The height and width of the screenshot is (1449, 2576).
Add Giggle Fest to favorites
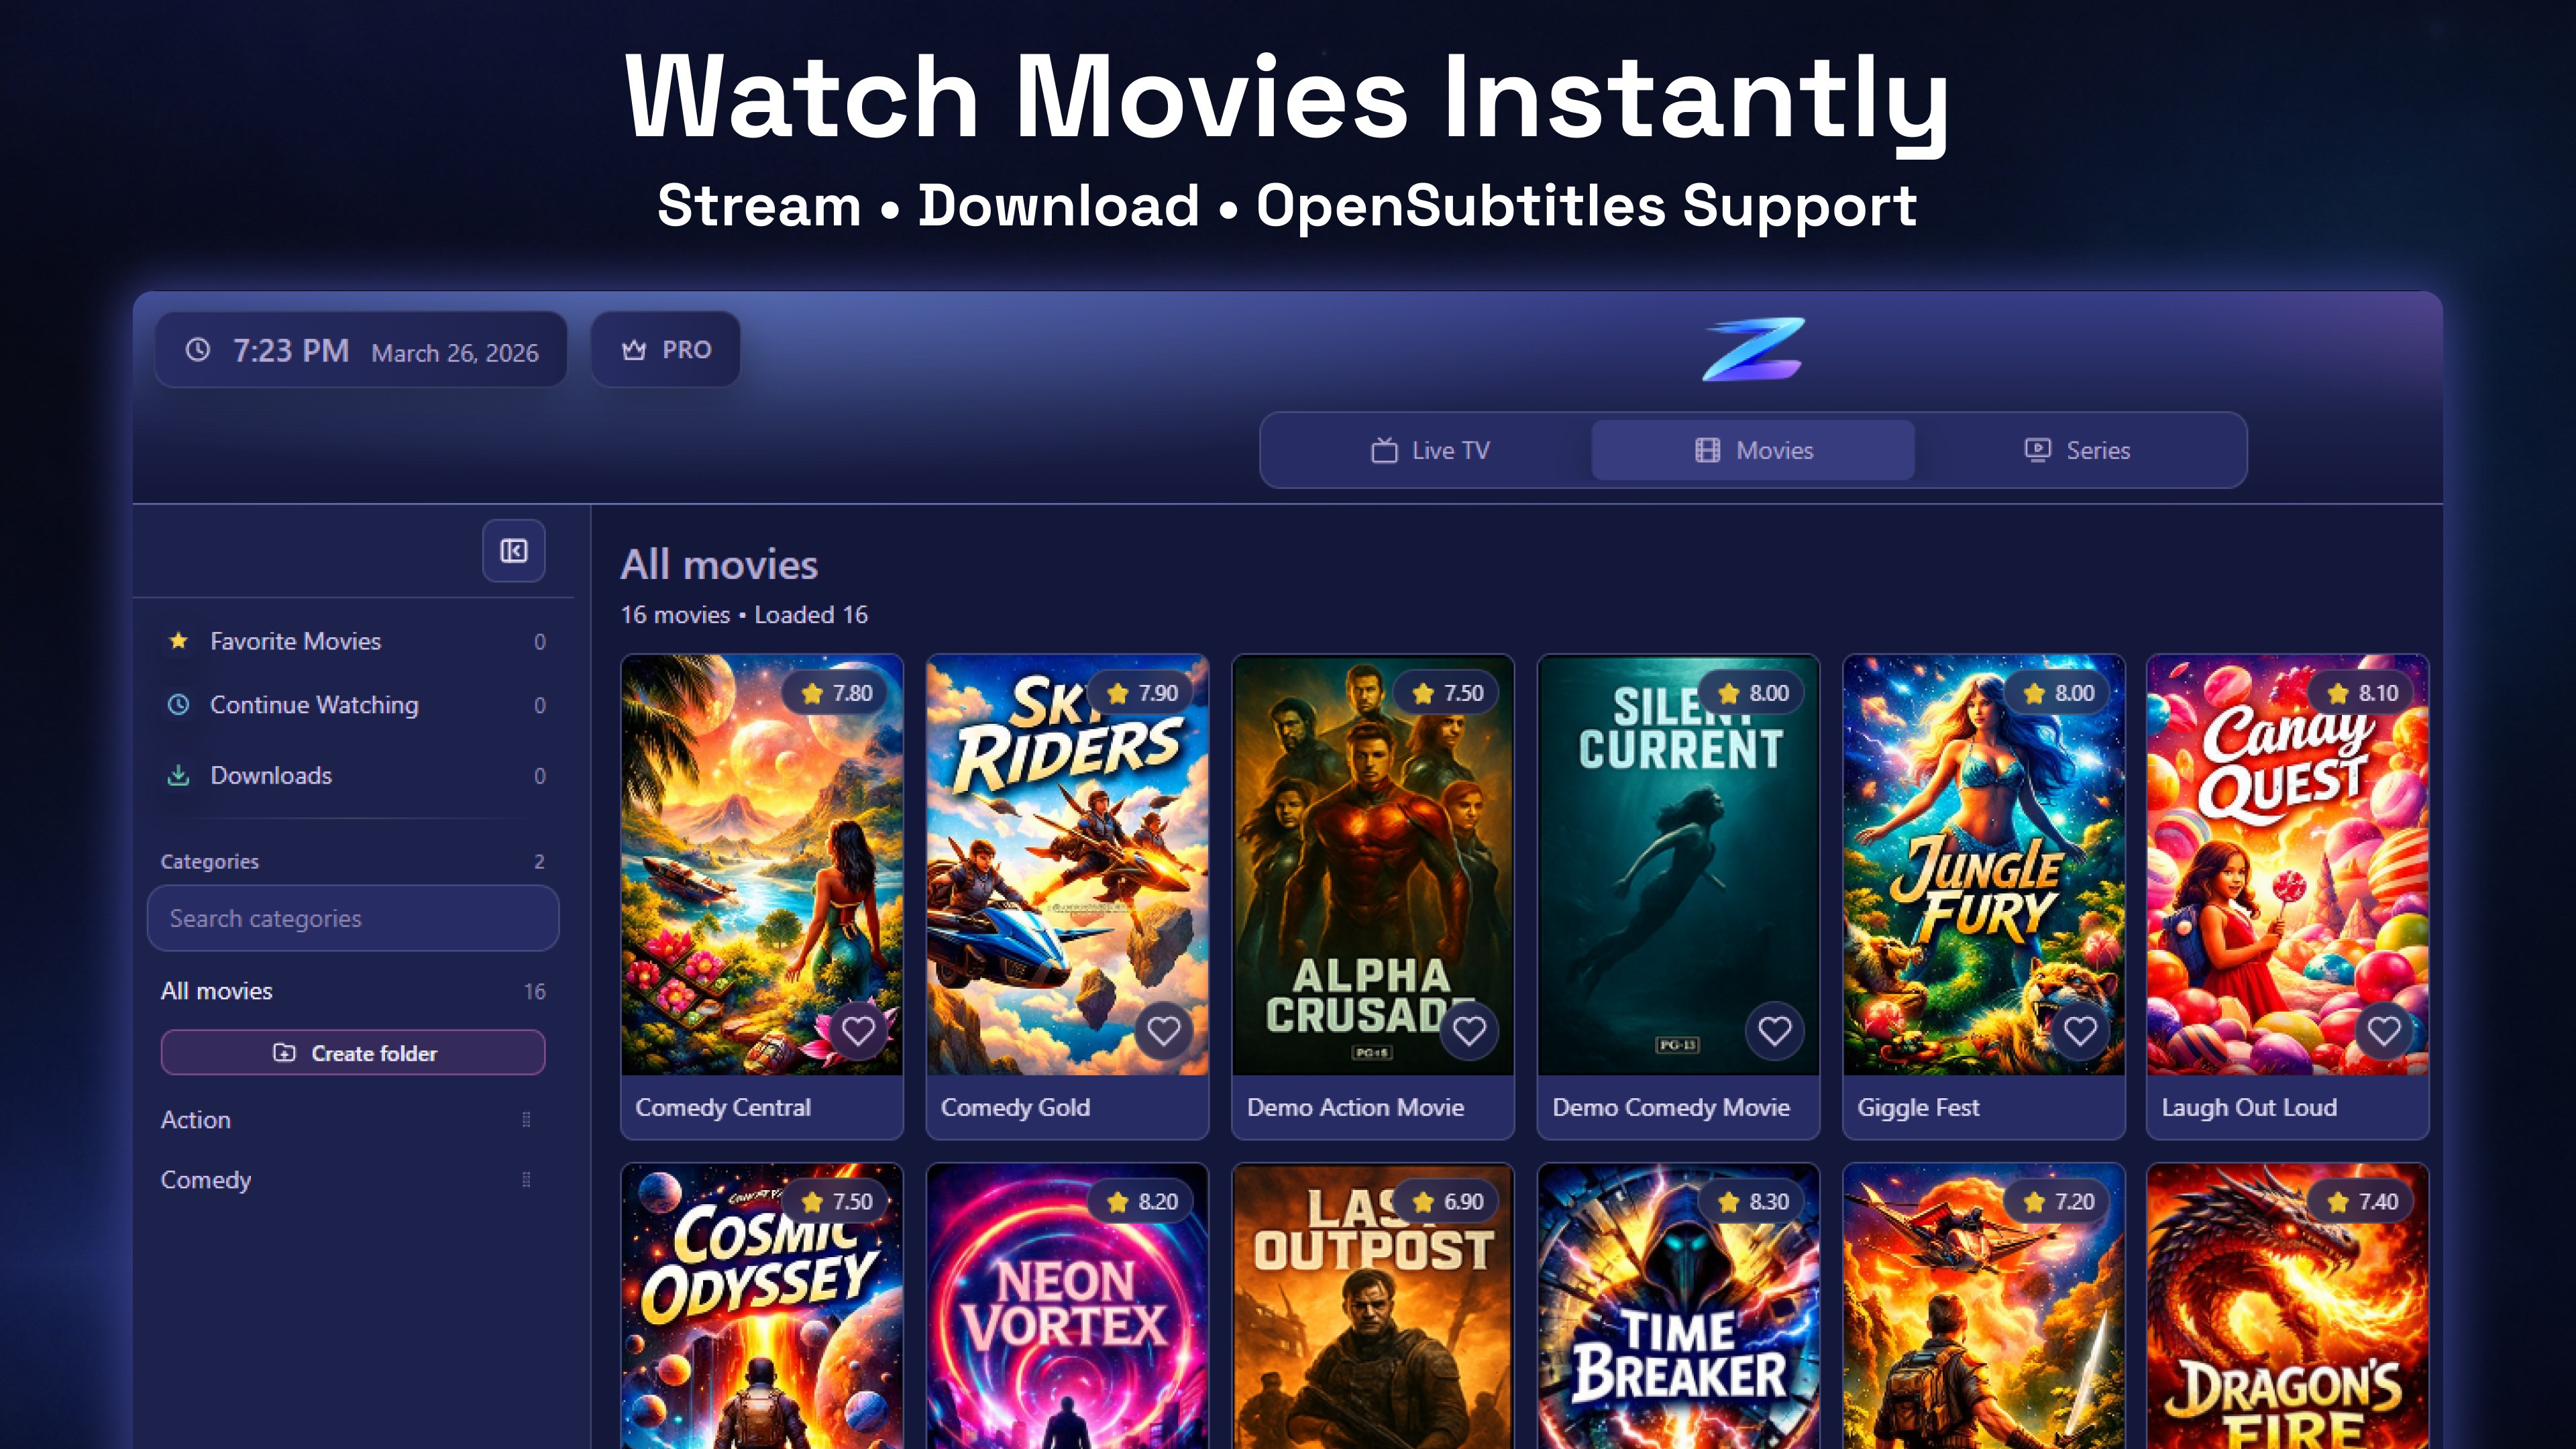coord(2080,1030)
